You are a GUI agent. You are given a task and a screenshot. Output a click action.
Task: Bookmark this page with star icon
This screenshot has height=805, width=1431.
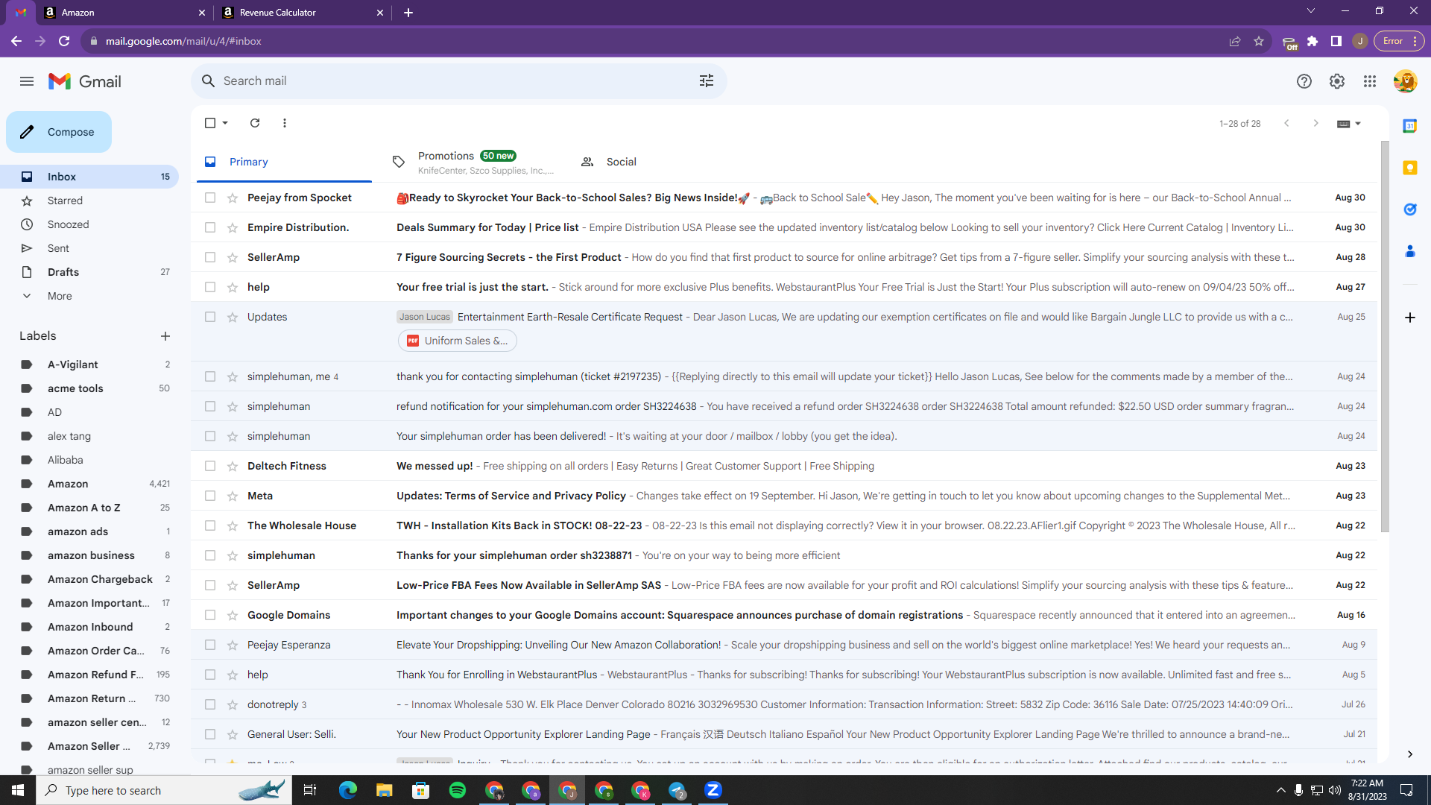[1259, 41]
